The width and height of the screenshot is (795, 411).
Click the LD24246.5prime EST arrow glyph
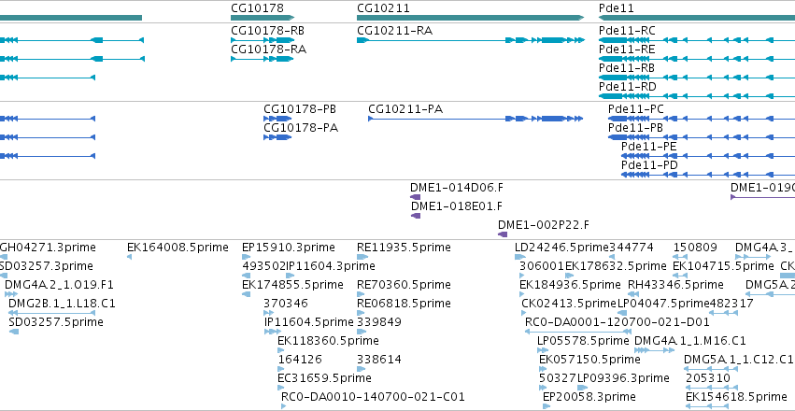(x=520, y=257)
